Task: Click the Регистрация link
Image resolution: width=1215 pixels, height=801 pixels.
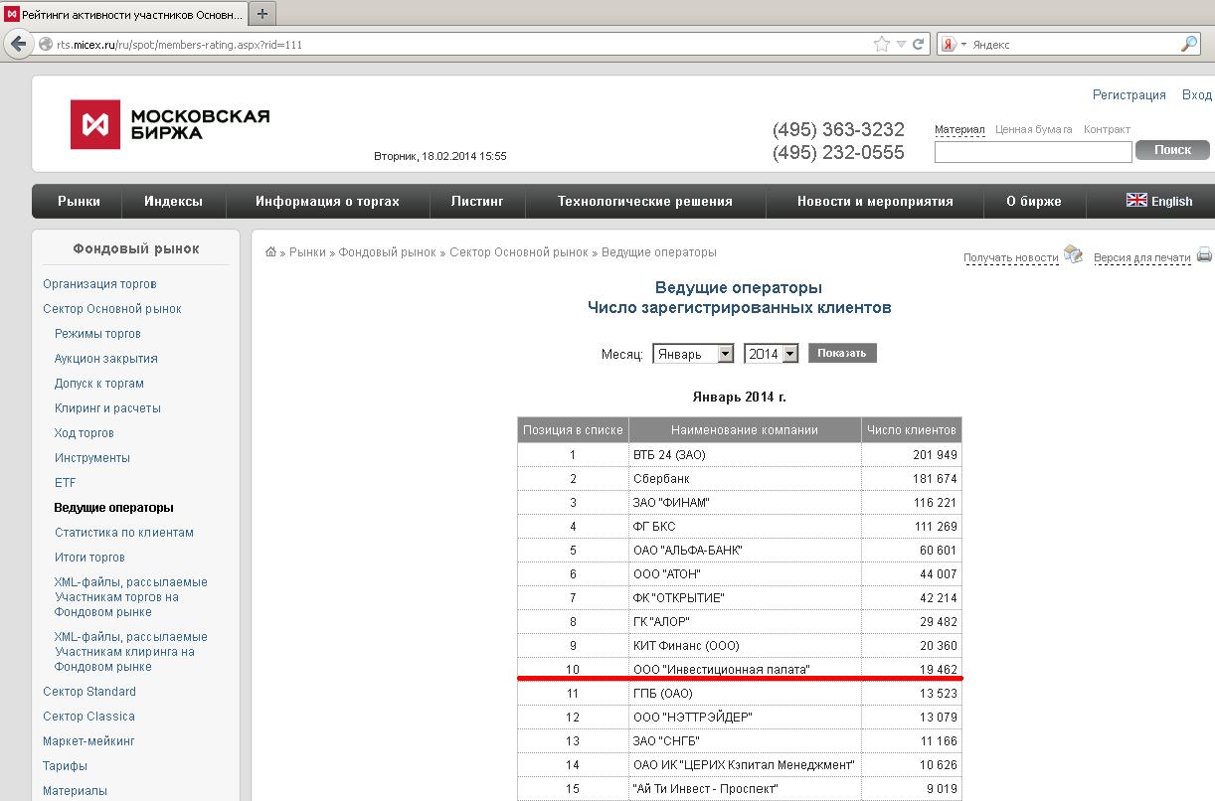Action: point(1128,95)
